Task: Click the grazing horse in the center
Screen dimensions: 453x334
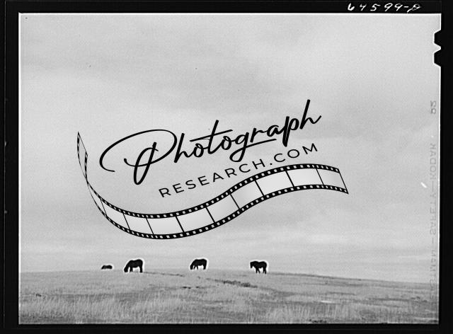Action: click(x=198, y=264)
